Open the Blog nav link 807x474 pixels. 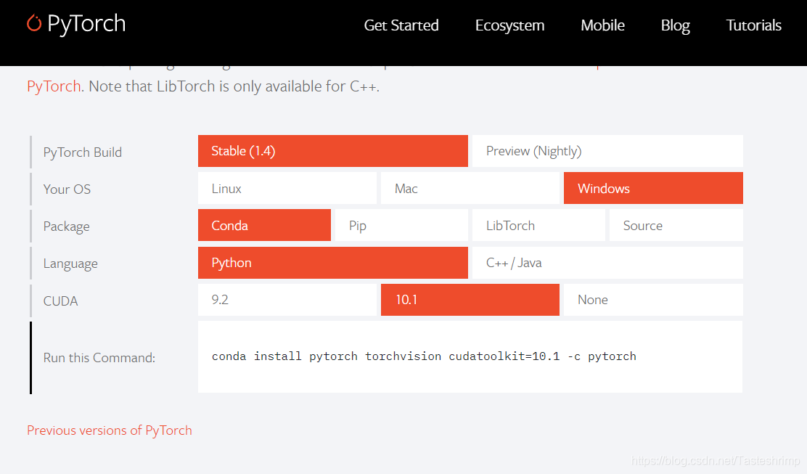[675, 25]
